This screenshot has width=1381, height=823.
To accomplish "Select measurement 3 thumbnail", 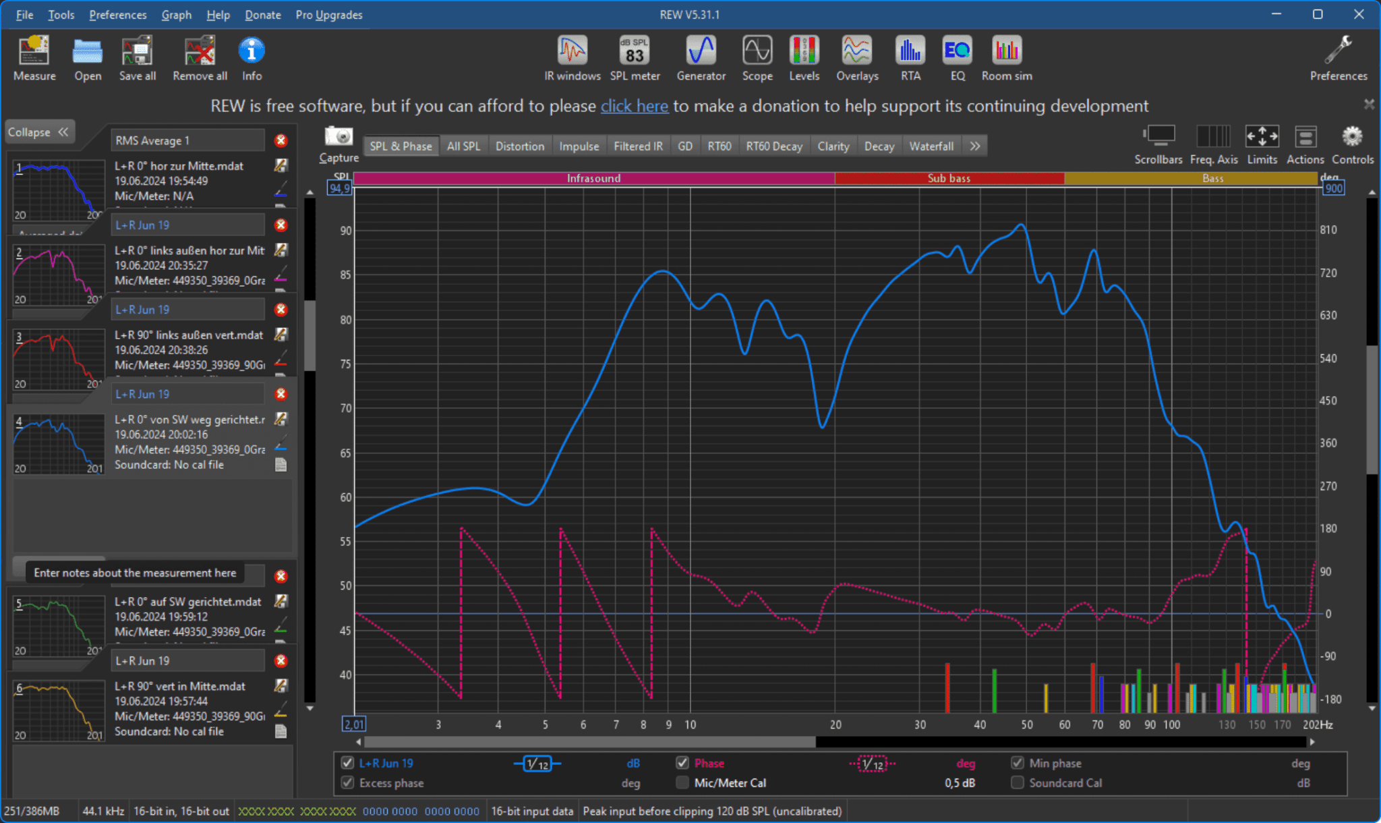I will coord(59,360).
